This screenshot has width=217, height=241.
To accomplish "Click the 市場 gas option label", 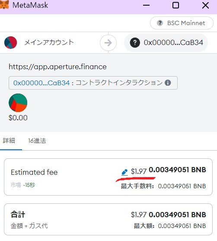I will click(16, 185).
